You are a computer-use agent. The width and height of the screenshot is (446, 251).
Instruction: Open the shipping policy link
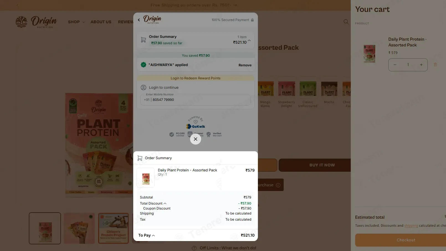click(411, 226)
